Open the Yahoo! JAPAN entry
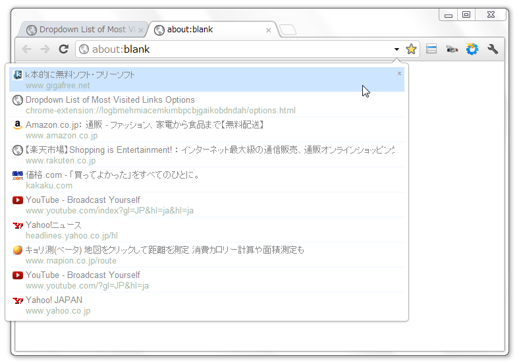519x363 pixels. pos(207,305)
